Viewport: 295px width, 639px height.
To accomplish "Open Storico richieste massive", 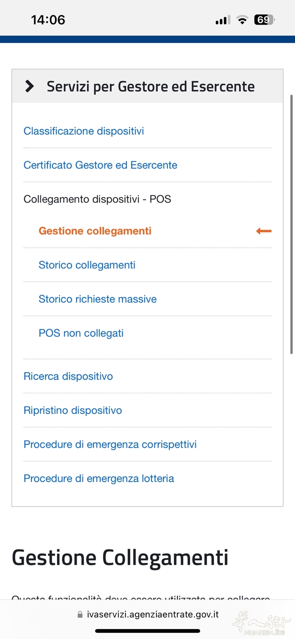I will pyautogui.click(x=97, y=299).
